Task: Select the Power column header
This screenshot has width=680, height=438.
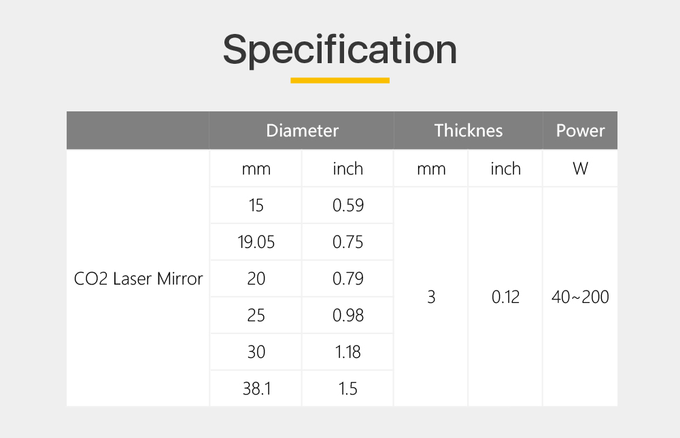Action: [580, 130]
